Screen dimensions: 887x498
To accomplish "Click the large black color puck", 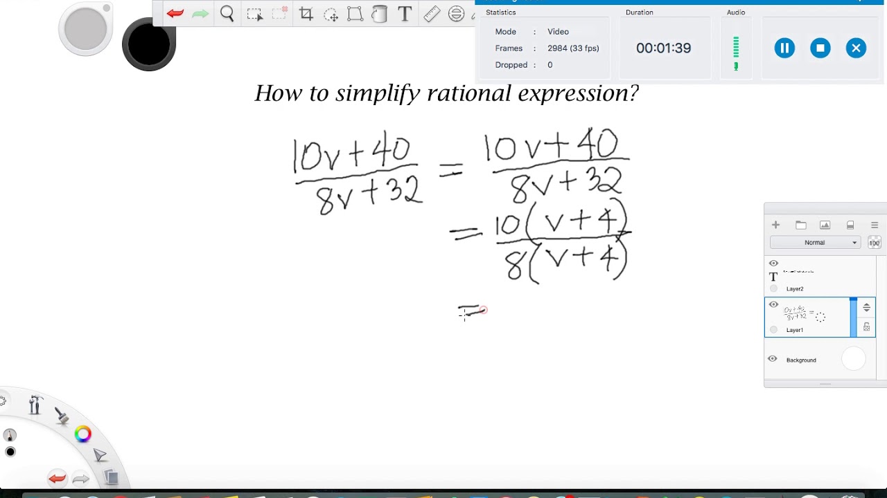I will [x=149, y=44].
